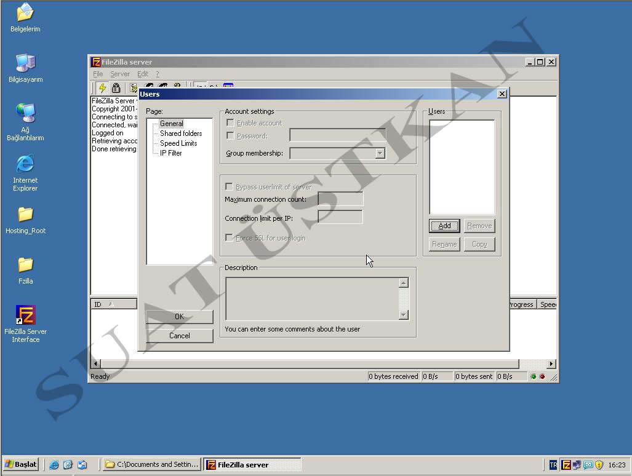Tick the Enable account checkbox

click(230, 122)
